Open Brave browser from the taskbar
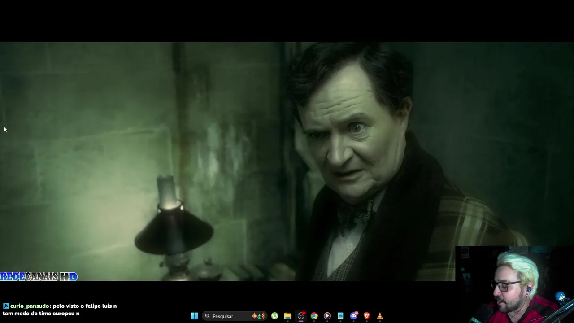The height and width of the screenshot is (323, 574). pos(367,316)
